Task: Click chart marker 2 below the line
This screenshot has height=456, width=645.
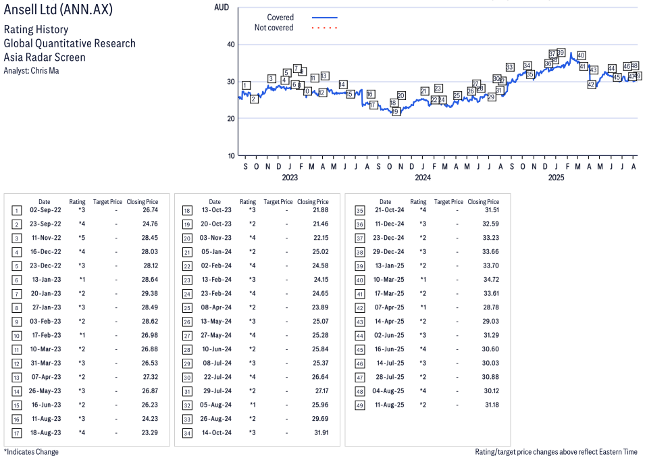Action: coord(254,99)
